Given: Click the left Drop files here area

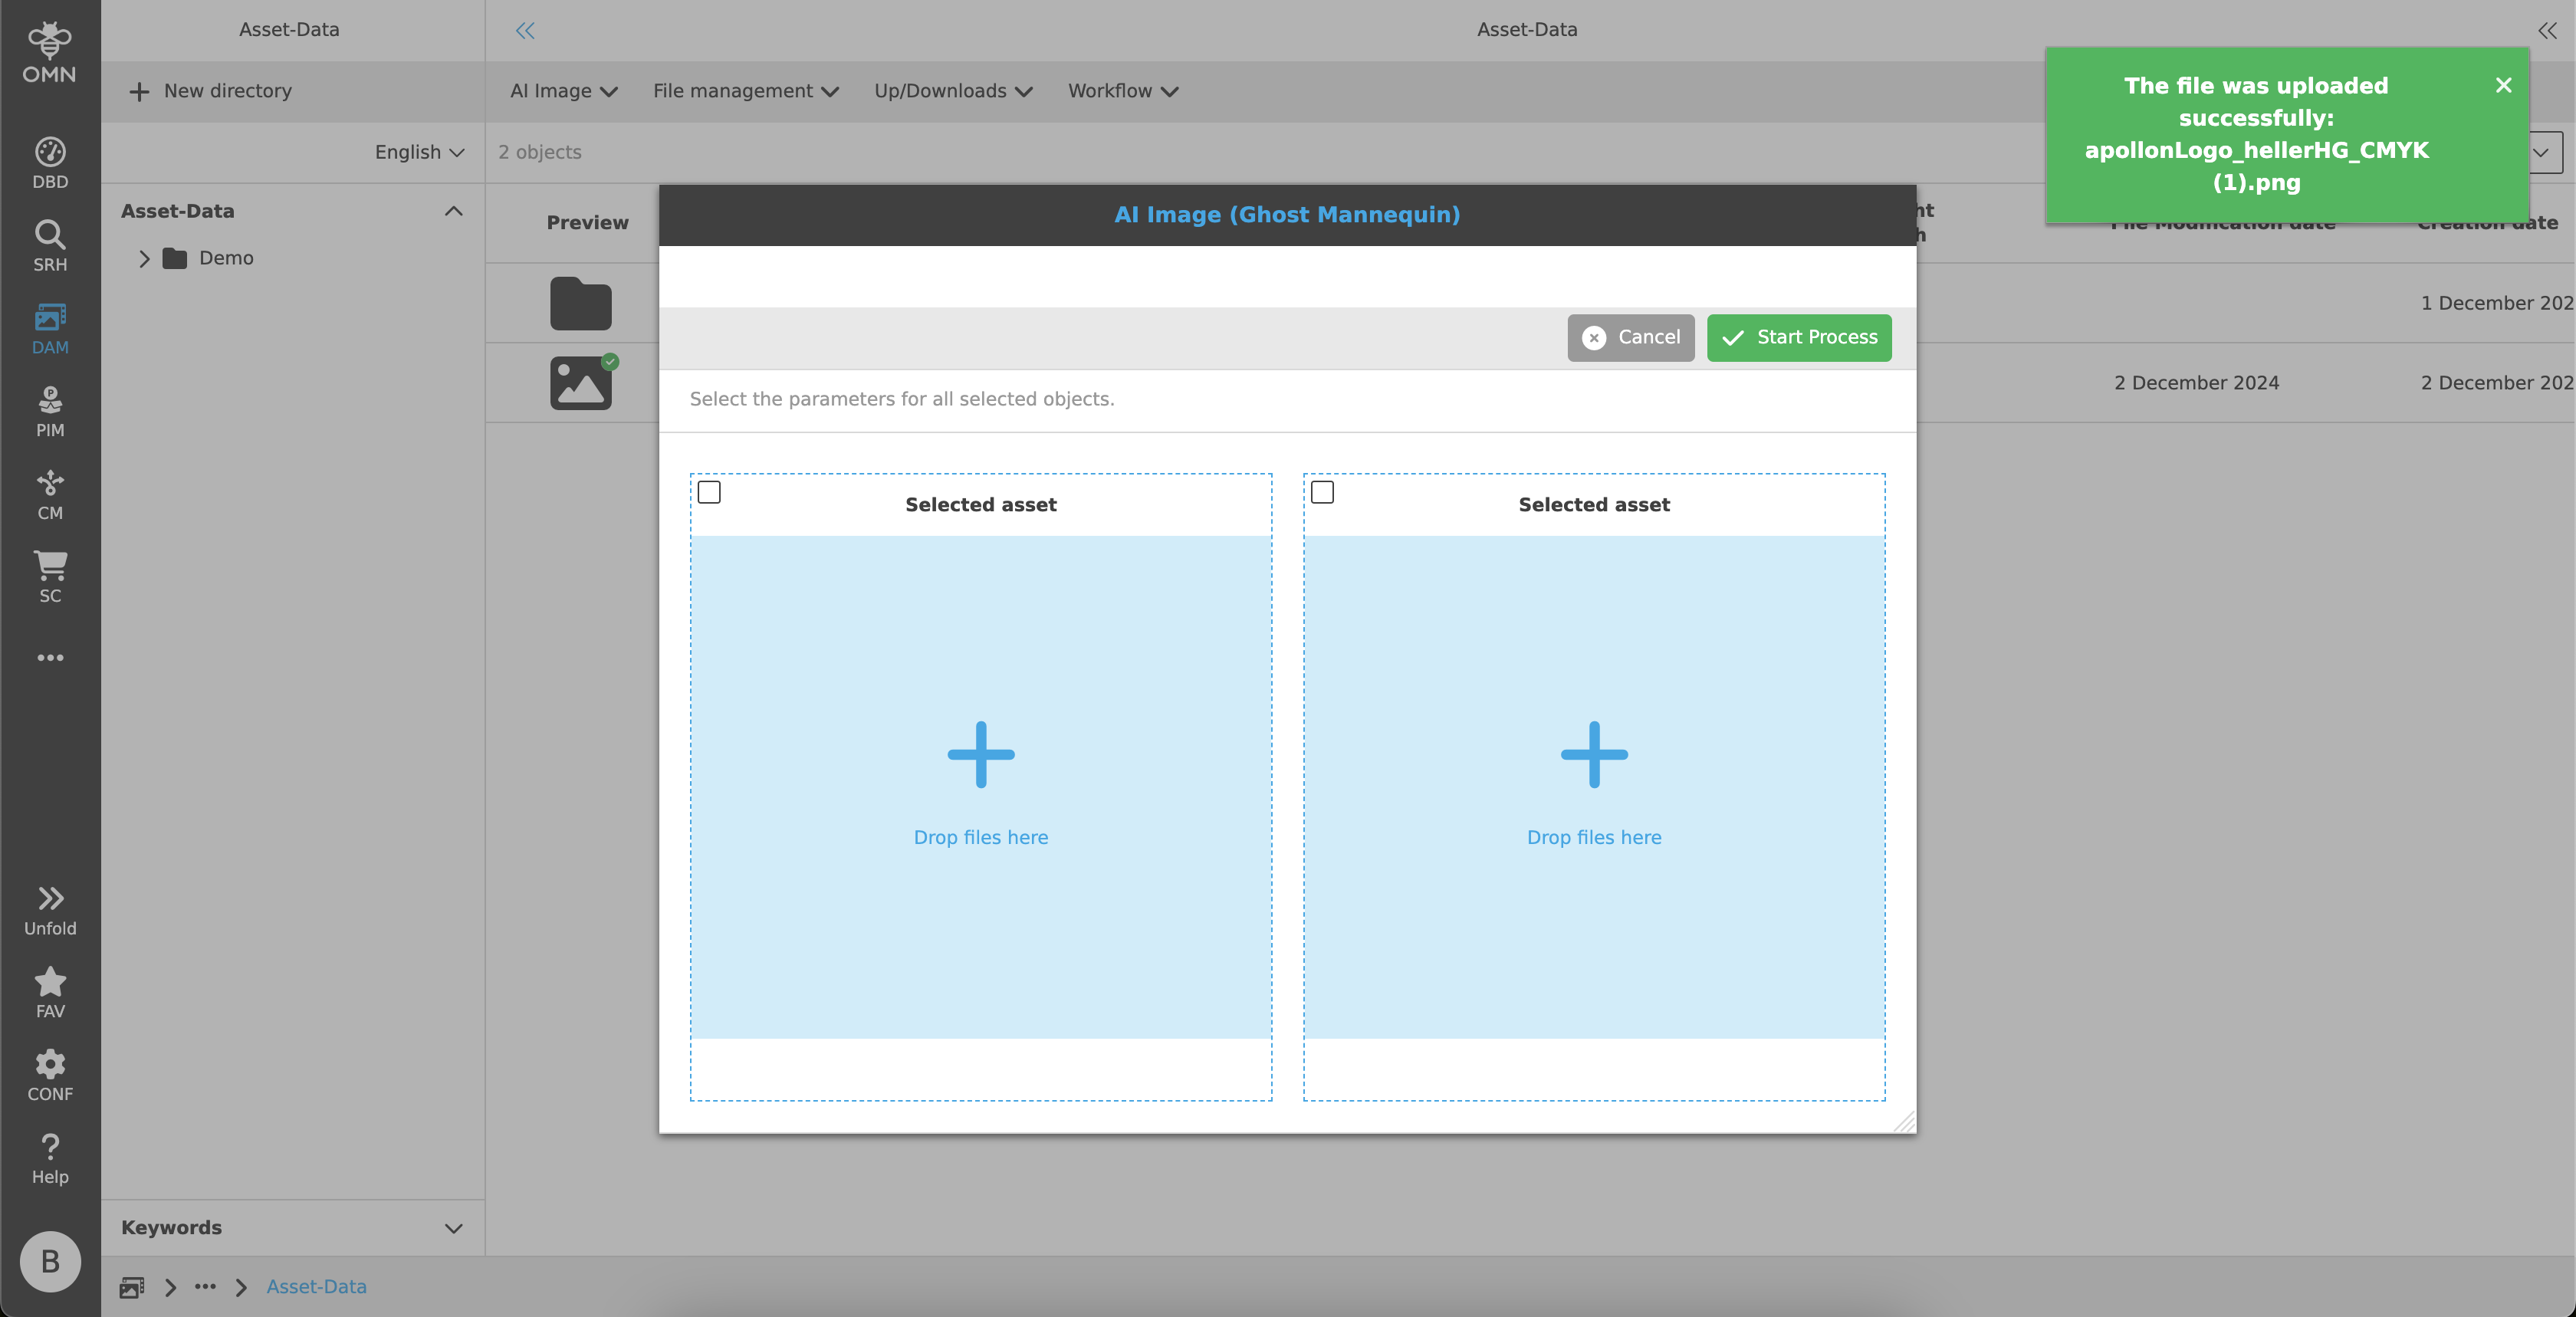Looking at the screenshot, I should coord(980,786).
